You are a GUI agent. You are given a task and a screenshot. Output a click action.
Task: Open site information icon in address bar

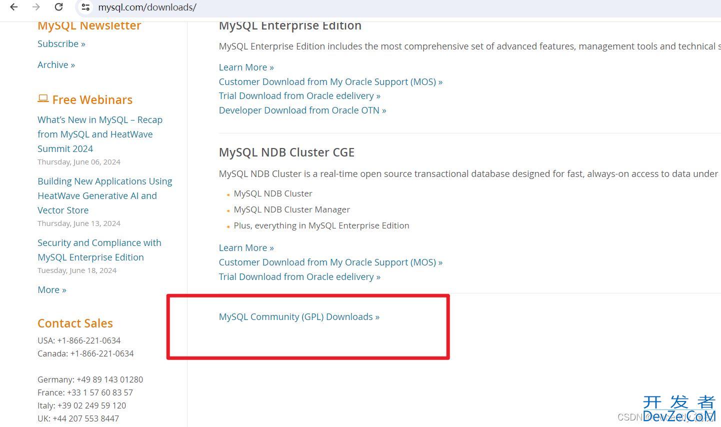point(85,7)
